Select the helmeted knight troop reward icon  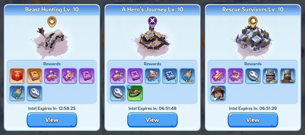tap(270, 76)
